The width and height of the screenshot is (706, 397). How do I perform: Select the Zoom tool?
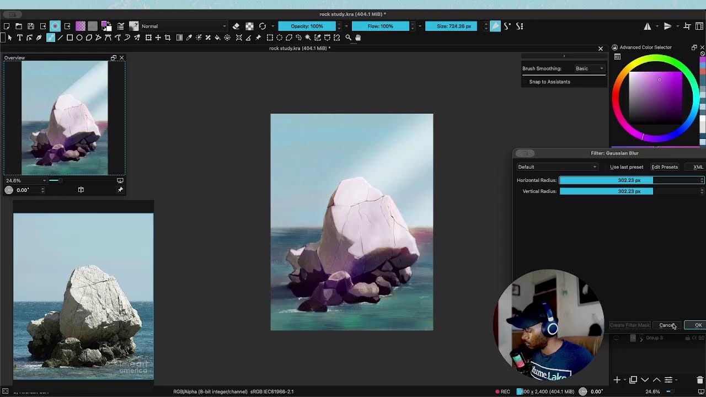pos(348,37)
